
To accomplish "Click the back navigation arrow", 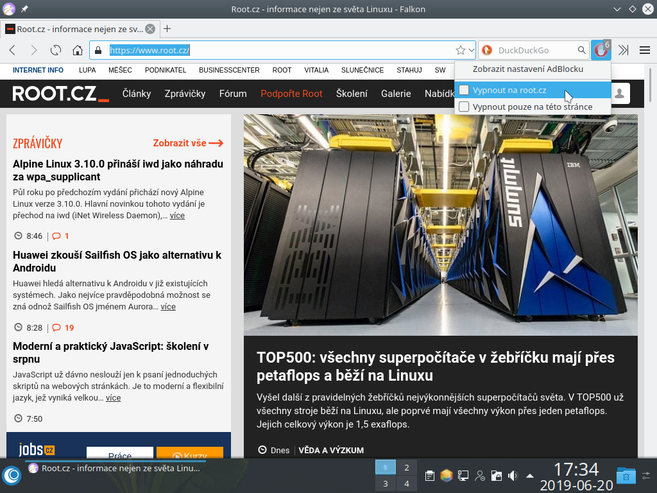I will tap(12, 49).
